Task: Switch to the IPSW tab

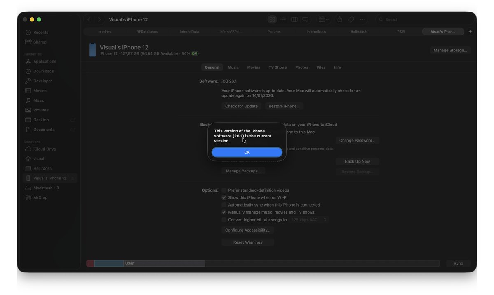Action: tap(401, 32)
